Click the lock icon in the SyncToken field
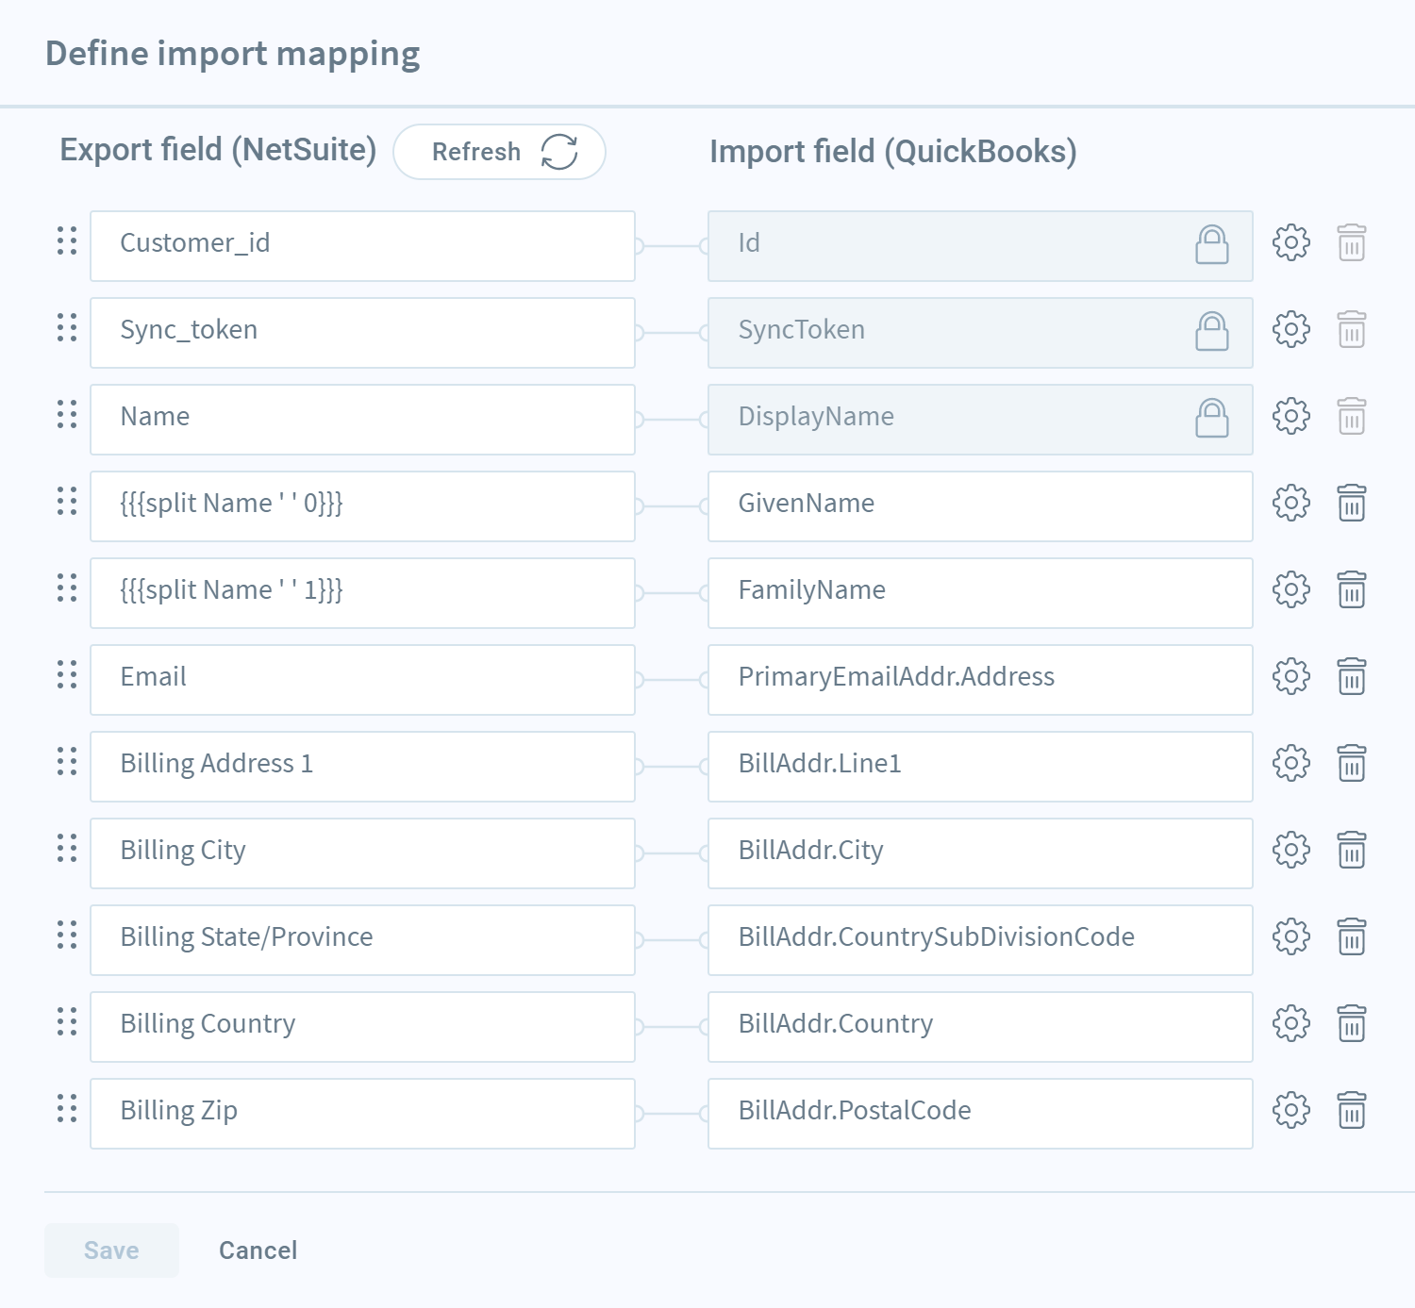1415x1308 pixels. (1212, 332)
